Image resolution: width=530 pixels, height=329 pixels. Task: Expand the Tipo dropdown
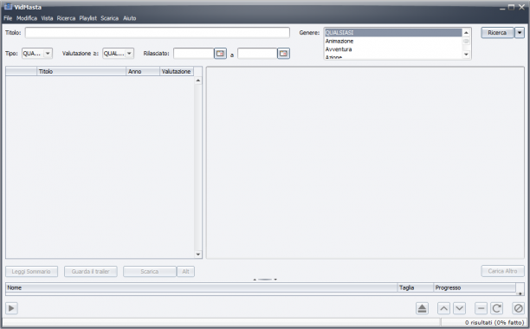(48, 54)
